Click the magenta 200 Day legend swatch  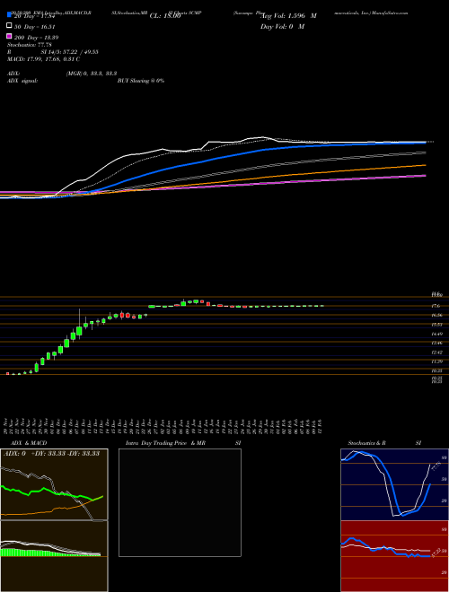9,36
